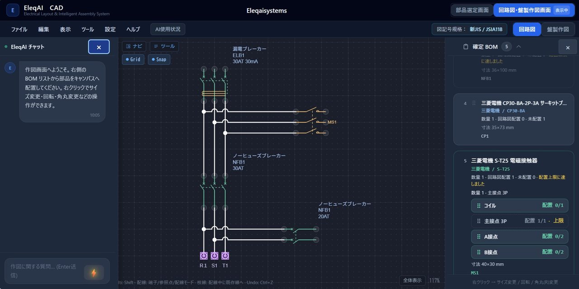Click the chat assistant avatar icon
This screenshot has width=579, height=289.
tap(10, 68)
